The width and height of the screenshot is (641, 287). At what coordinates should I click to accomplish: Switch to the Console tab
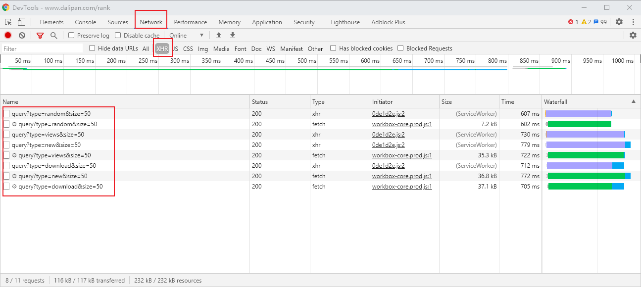(86, 22)
